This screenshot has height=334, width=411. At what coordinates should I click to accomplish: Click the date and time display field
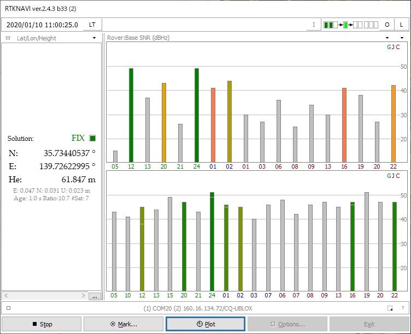click(43, 25)
